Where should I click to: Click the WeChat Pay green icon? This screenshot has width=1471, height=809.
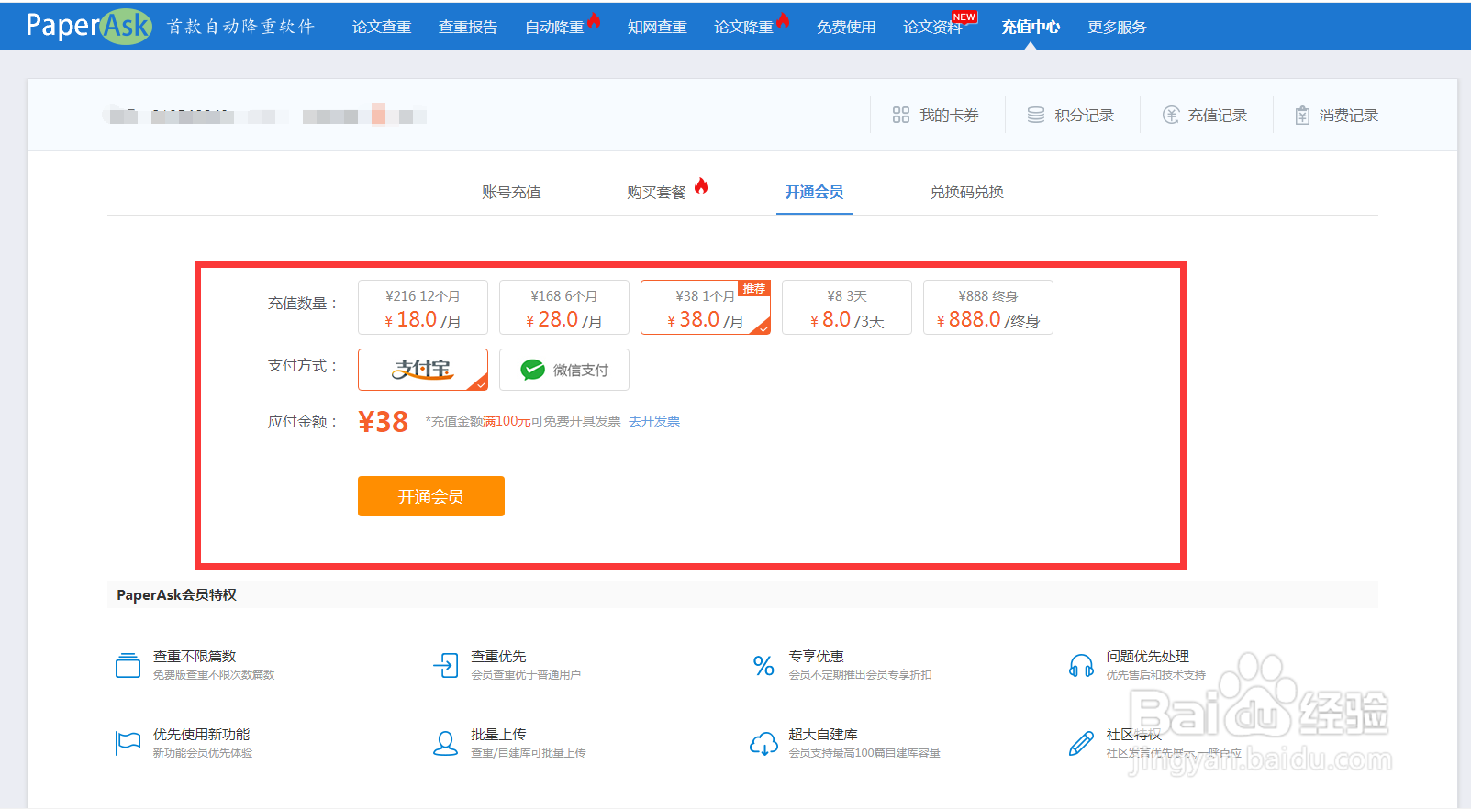533,370
